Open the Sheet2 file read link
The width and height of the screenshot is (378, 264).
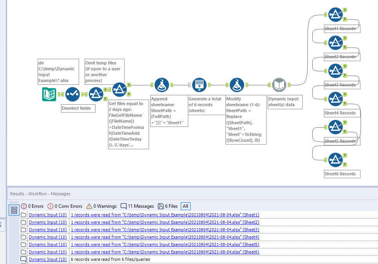(x=165, y=222)
